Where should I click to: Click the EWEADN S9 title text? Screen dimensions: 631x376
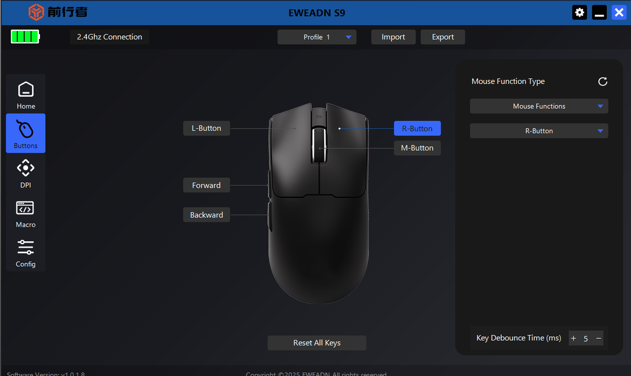317,13
